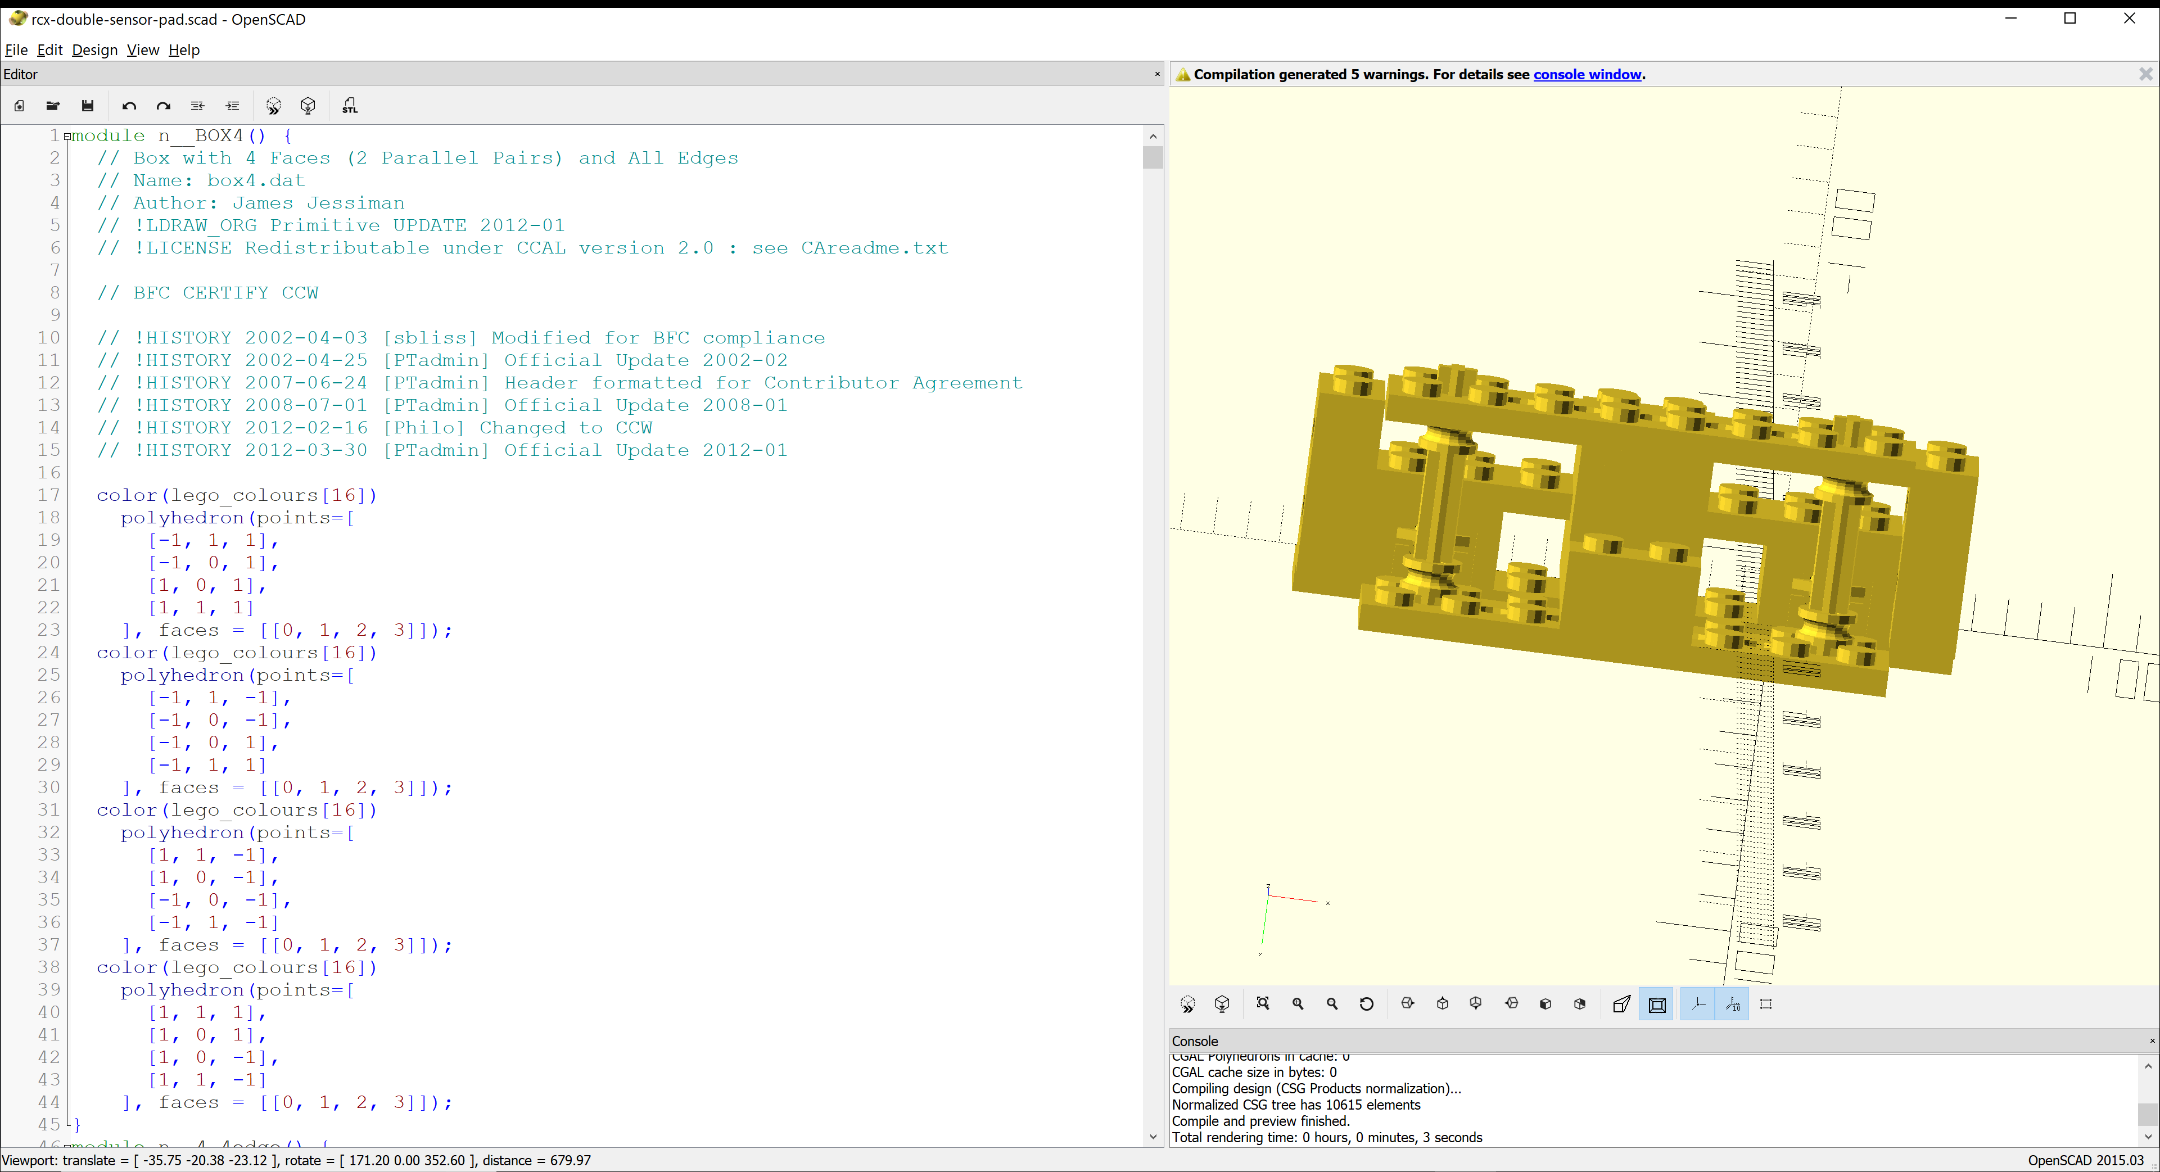Click Render icon in editor toolbar
Image resolution: width=2160 pixels, height=1172 pixels.
point(308,106)
